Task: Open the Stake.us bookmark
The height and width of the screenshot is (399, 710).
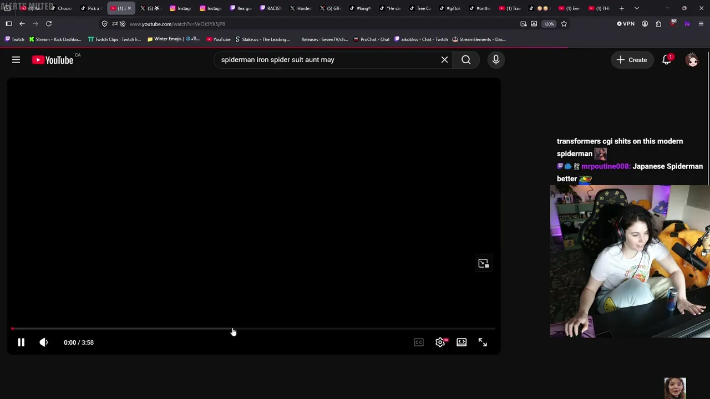Action: click(262, 39)
